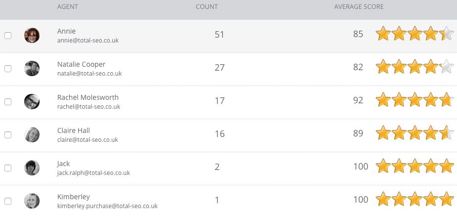Viewport: 457px width, 216px height.
Task: Sort by the AGENT column header
Action: tap(68, 7)
